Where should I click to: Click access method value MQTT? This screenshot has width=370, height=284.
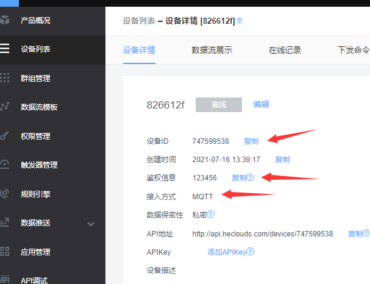pos(202,196)
